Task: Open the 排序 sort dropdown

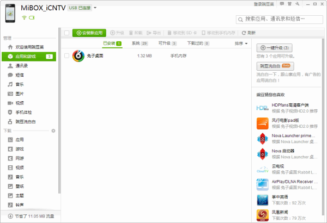Action: click(241, 44)
